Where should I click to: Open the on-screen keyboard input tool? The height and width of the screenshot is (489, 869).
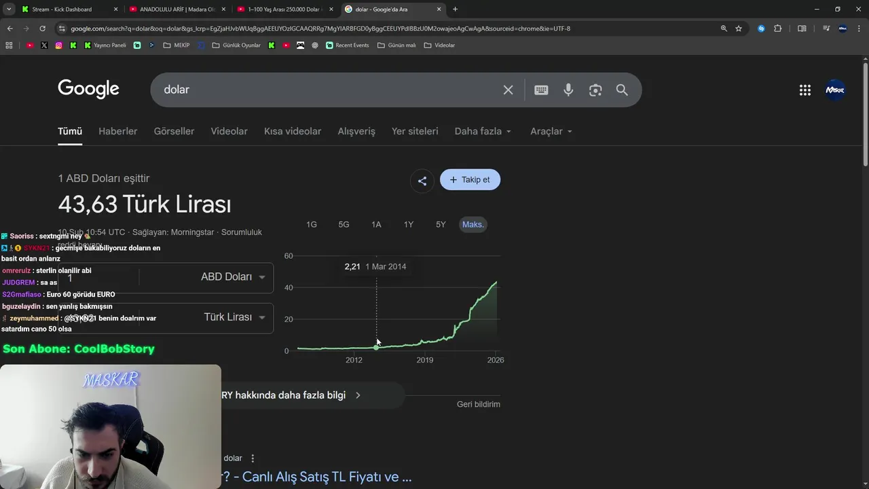[x=541, y=90]
